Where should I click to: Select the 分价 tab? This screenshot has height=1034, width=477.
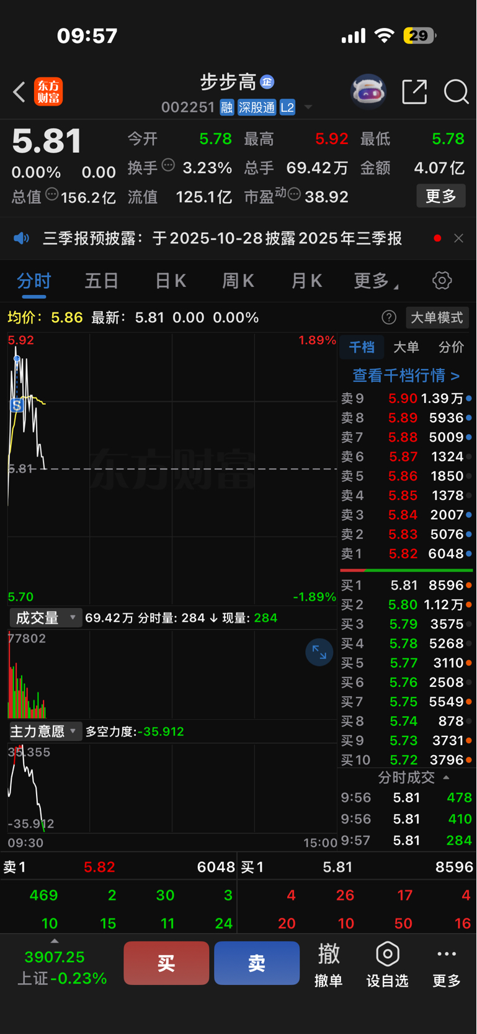click(x=451, y=347)
